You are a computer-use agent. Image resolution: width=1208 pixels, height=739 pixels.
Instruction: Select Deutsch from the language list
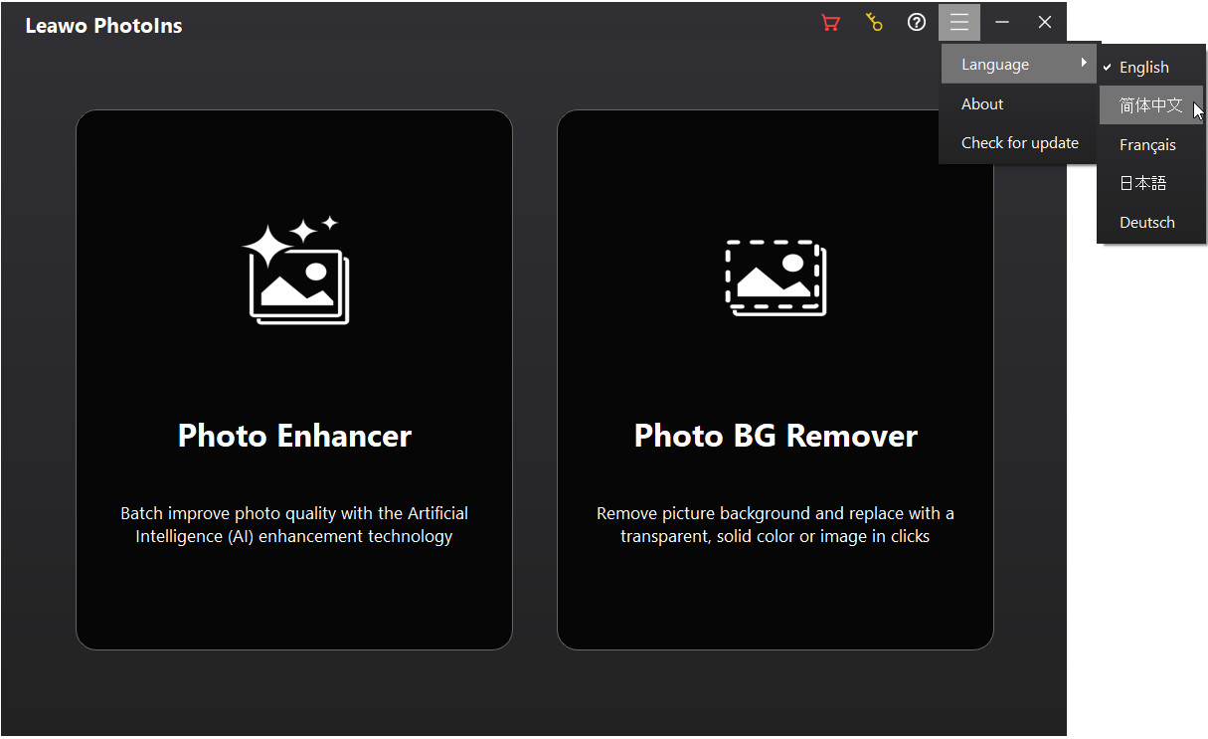click(1146, 223)
